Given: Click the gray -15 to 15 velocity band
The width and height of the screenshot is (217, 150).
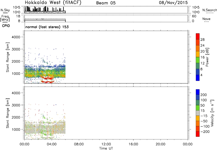Looking at the screenshot, I should coord(198,113).
